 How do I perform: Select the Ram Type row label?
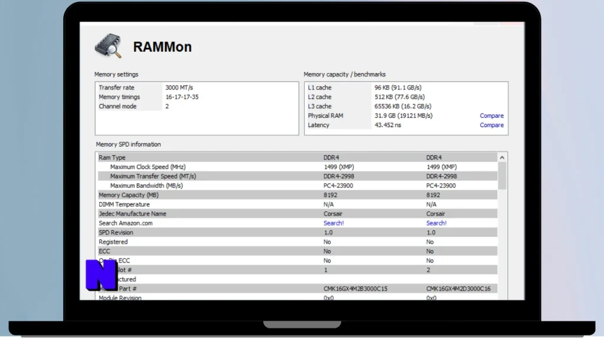click(x=111, y=158)
